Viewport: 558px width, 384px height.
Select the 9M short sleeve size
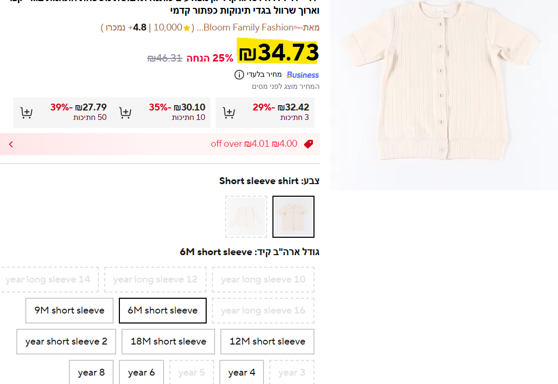[x=69, y=310]
